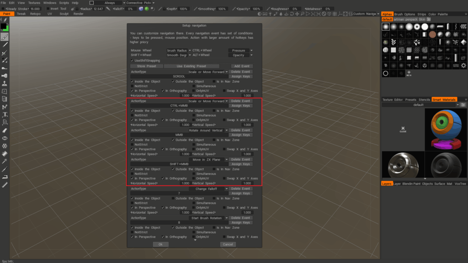468x263 pixels.
Task: Select the Freeze snowflake tool
Action: 5,146
